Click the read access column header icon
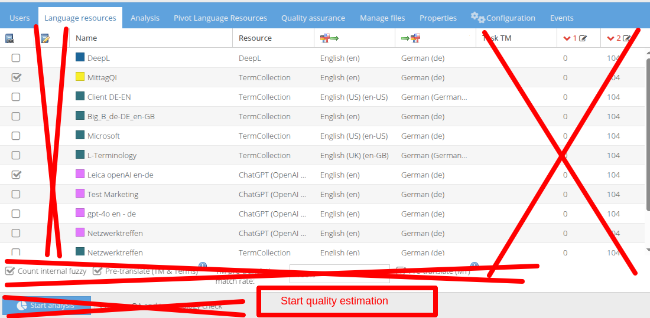The image size is (650, 318). pyautogui.click(x=9, y=38)
